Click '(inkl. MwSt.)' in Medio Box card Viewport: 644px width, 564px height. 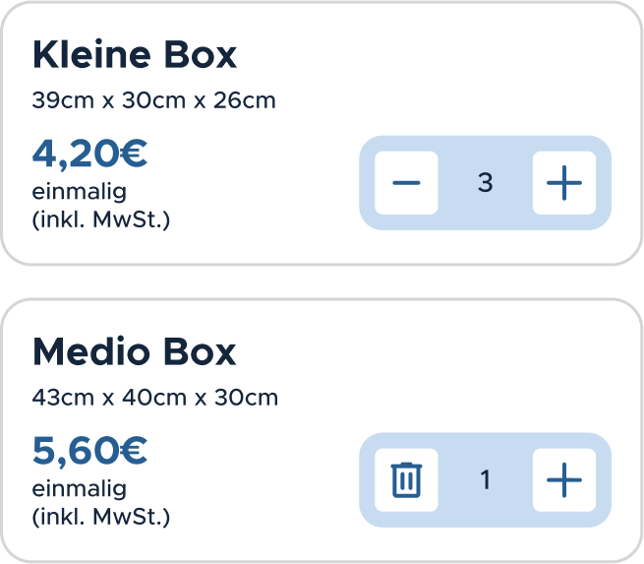click(x=101, y=517)
